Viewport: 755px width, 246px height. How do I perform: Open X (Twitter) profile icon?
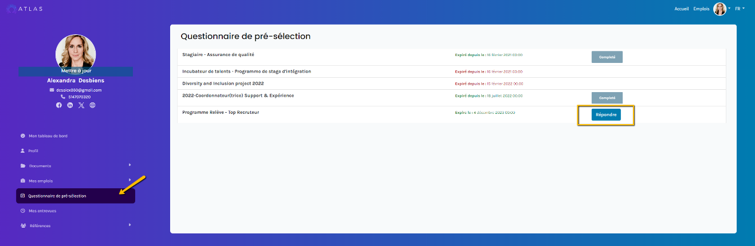click(x=81, y=105)
